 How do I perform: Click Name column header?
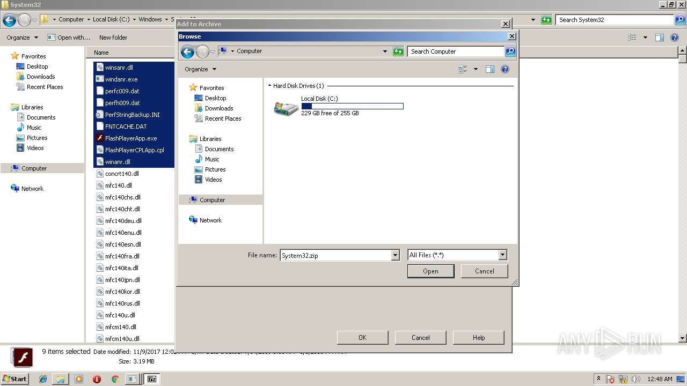pos(101,53)
